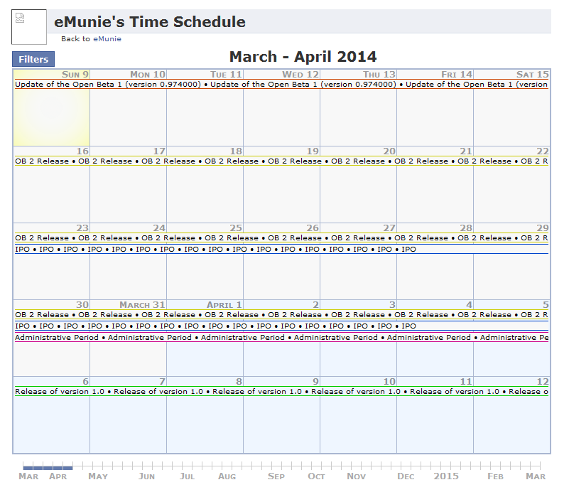Viewport: 569px width, 502px height.
Task: Go to Oct on the timeline
Action: pyautogui.click(x=317, y=476)
